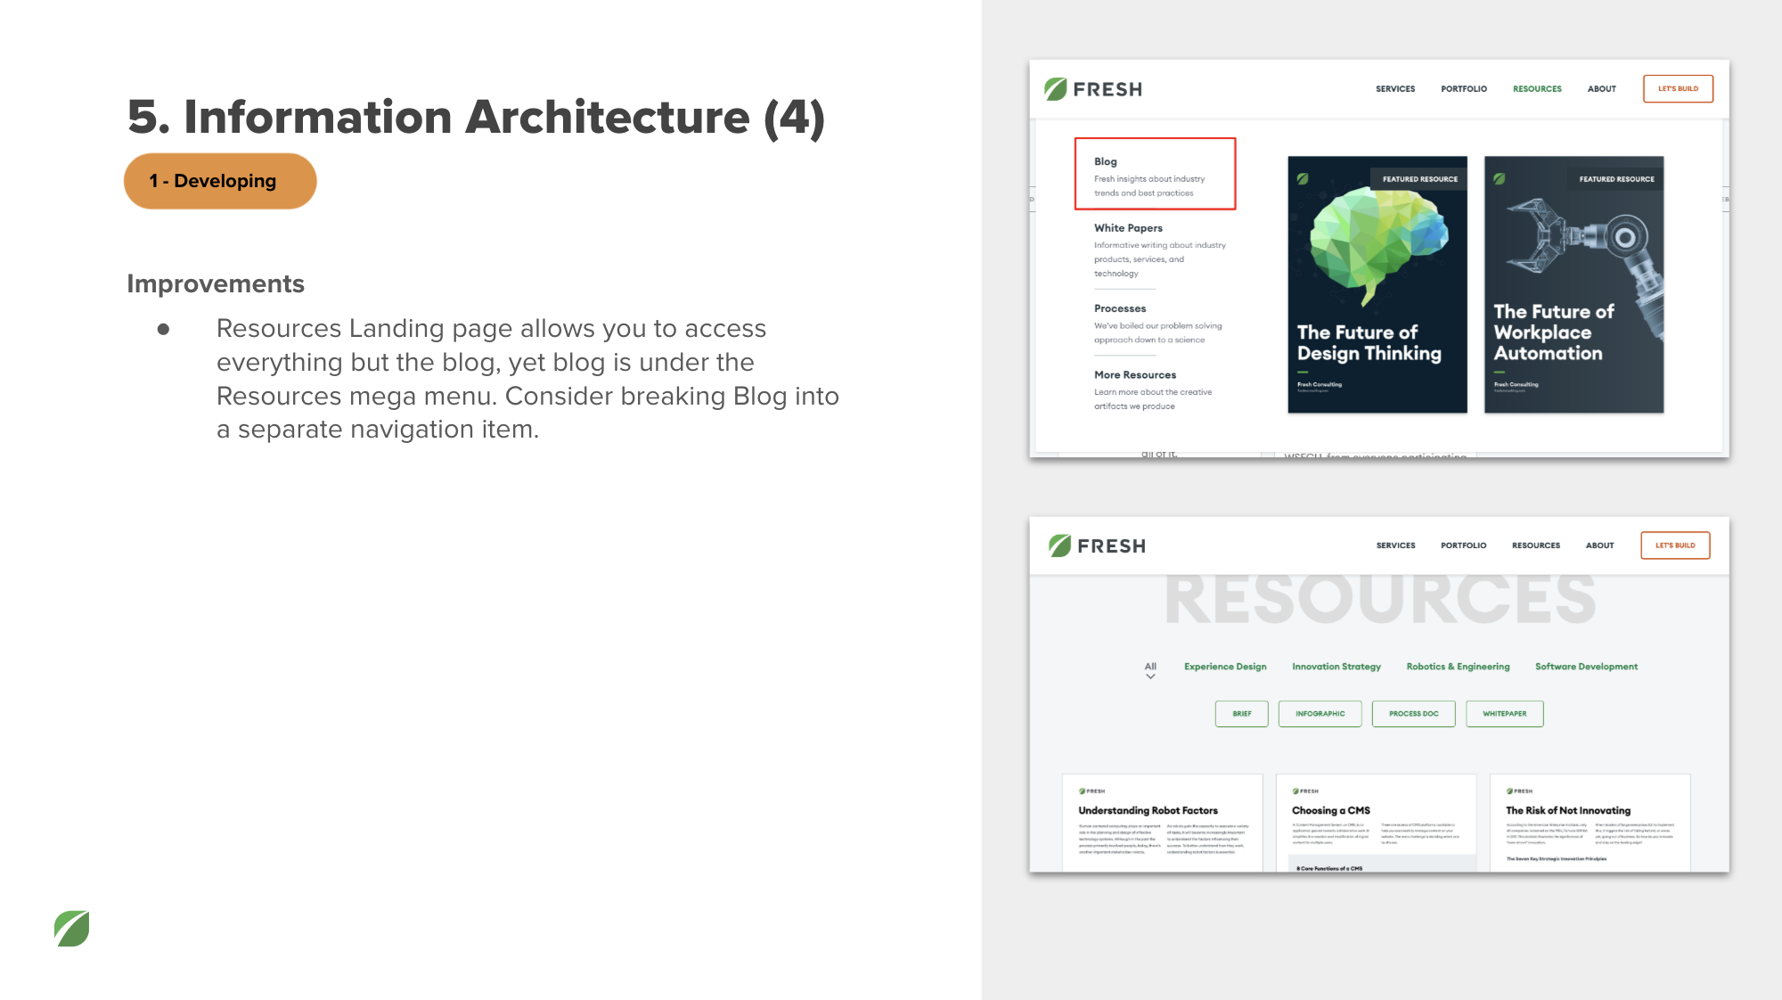Click About in the bottom screenshot navigation

pos(1599,545)
